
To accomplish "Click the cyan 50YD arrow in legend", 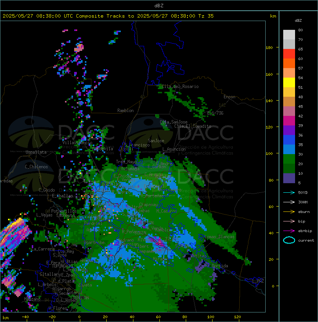I will tap(289, 192).
